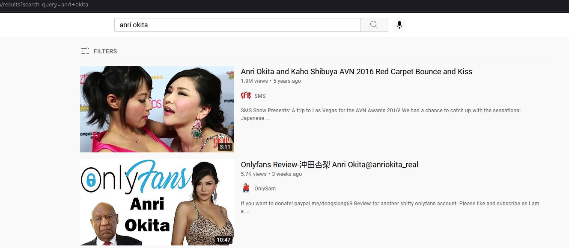Click the 'SMS Show Presents' description text
The height and width of the screenshot is (248, 569).
click(x=381, y=114)
